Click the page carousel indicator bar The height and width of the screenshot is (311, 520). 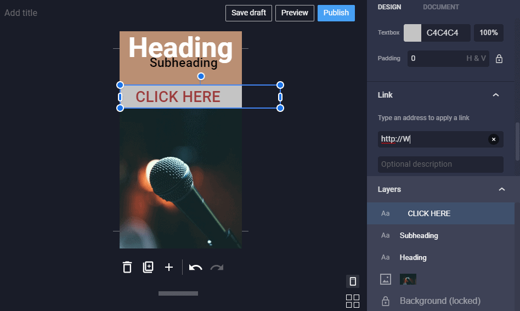tap(178, 293)
